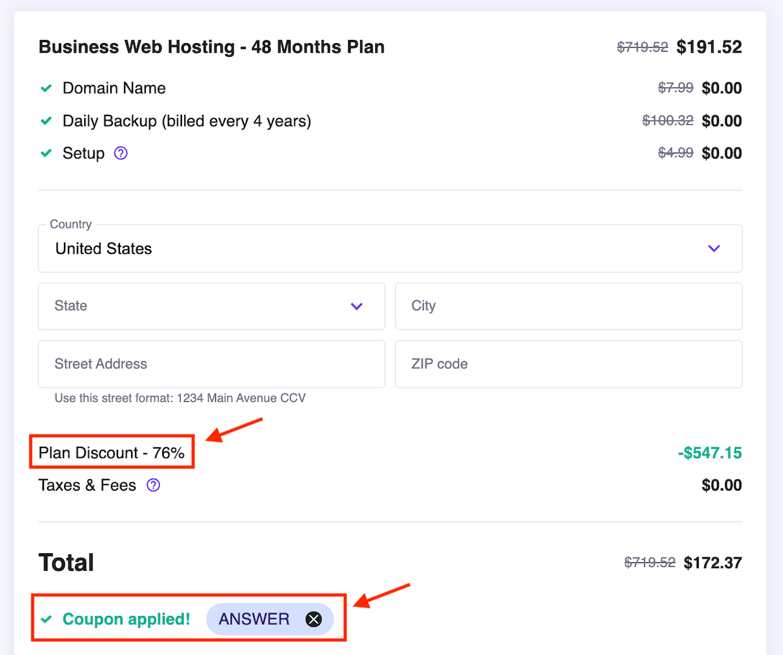The image size is (783, 655).
Task: Click the ANSWER coupon code chip
Action: point(254,619)
